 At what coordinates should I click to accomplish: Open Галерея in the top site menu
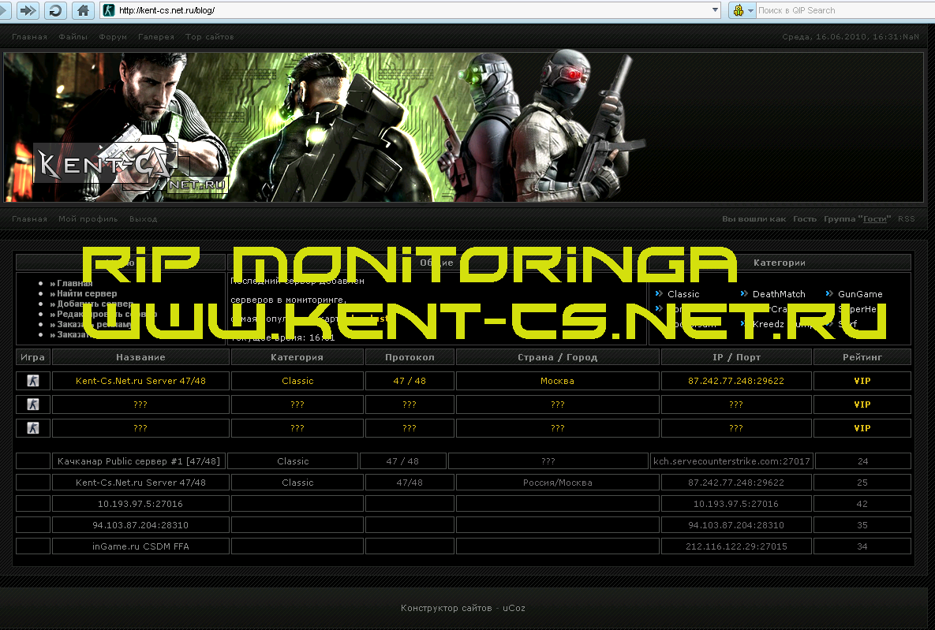156,37
